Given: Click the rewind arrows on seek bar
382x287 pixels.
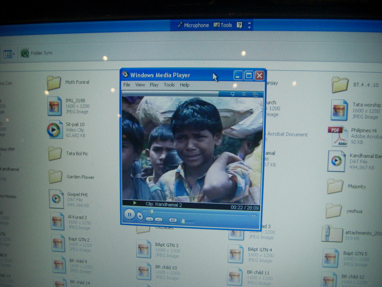Looking at the screenshot, I should pos(145,211).
